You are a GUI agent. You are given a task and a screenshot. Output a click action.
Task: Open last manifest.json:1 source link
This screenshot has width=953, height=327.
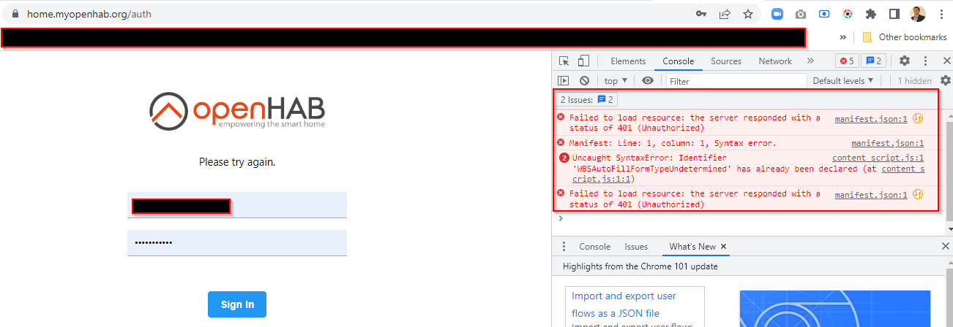871,195
